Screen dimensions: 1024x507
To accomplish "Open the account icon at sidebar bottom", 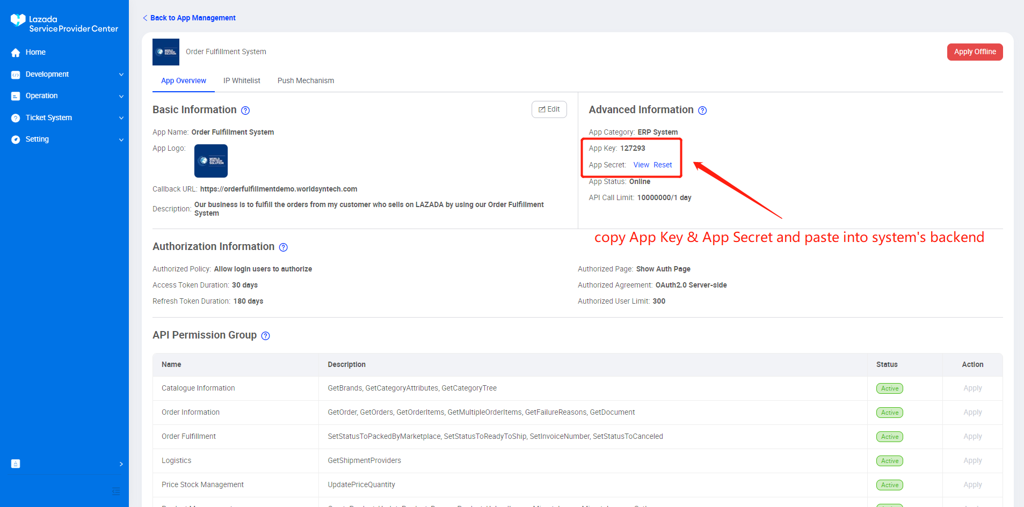I will coord(16,464).
